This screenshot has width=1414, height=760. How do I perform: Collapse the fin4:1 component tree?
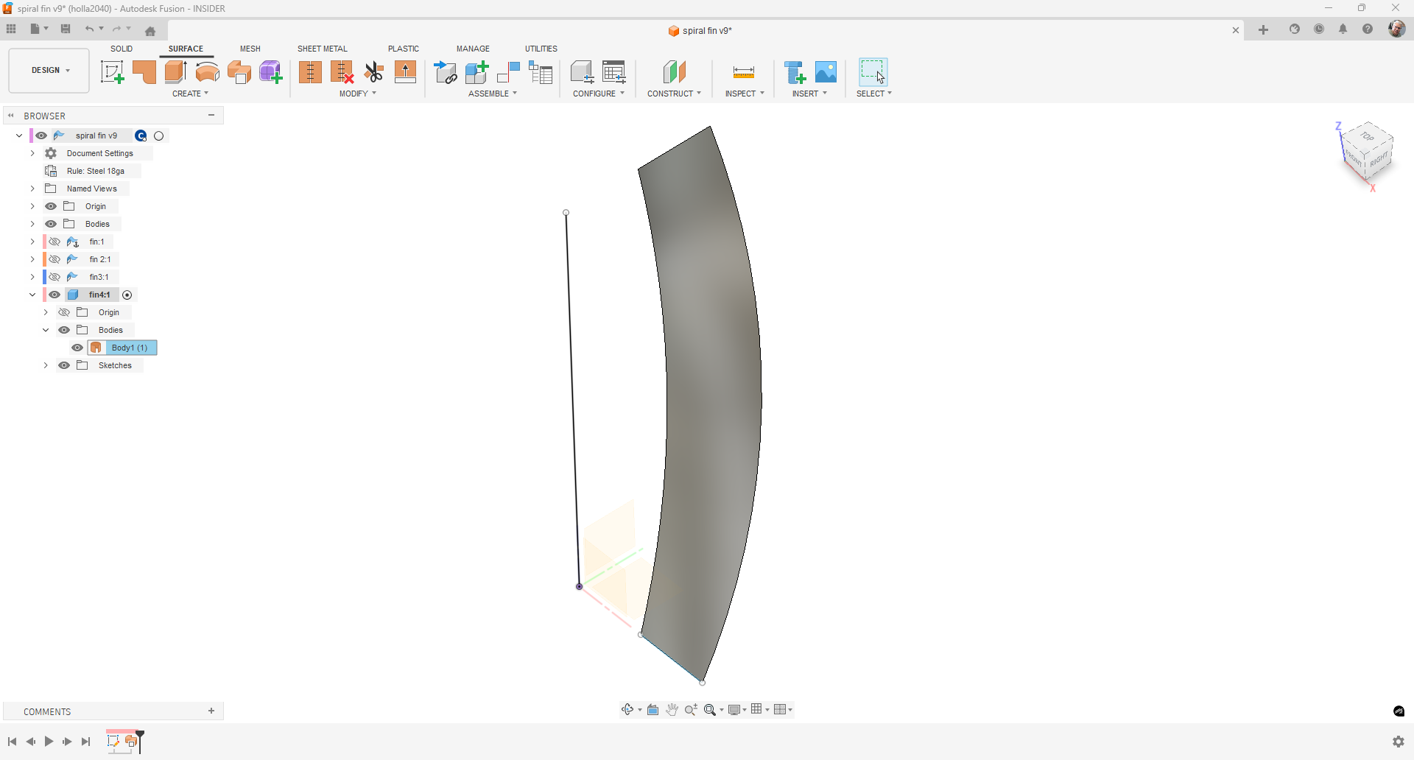[x=32, y=295]
